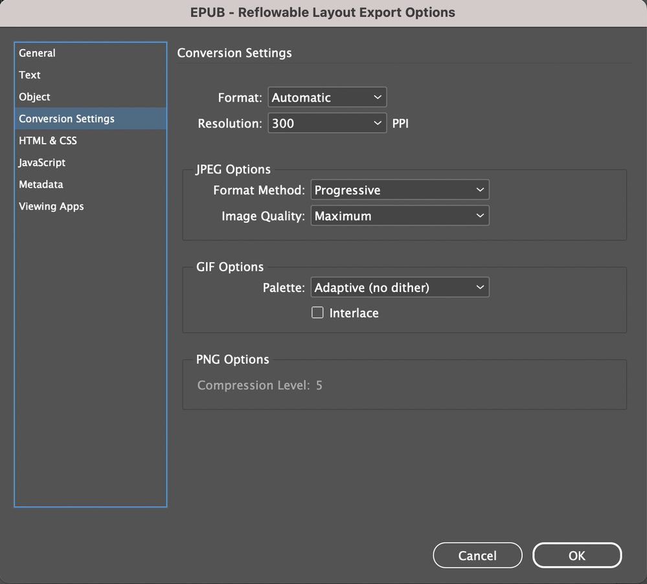Expand the Resolution dropdown showing 300
The height and width of the screenshot is (584, 647).
[327, 123]
